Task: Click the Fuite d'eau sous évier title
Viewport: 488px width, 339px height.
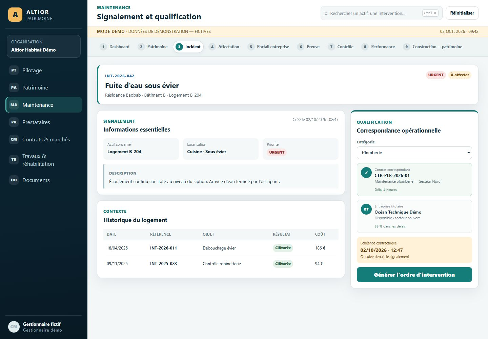Action: [142, 85]
